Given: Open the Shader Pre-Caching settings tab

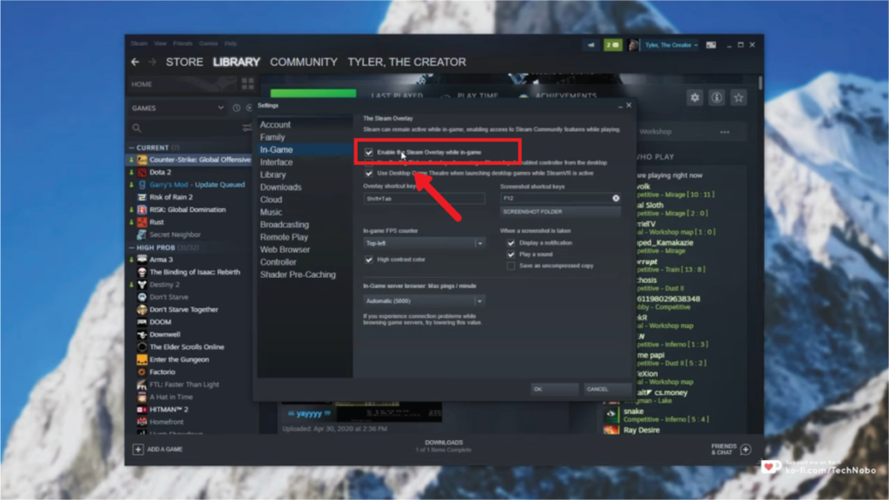Looking at the screenshot, I should pos(298,274).
